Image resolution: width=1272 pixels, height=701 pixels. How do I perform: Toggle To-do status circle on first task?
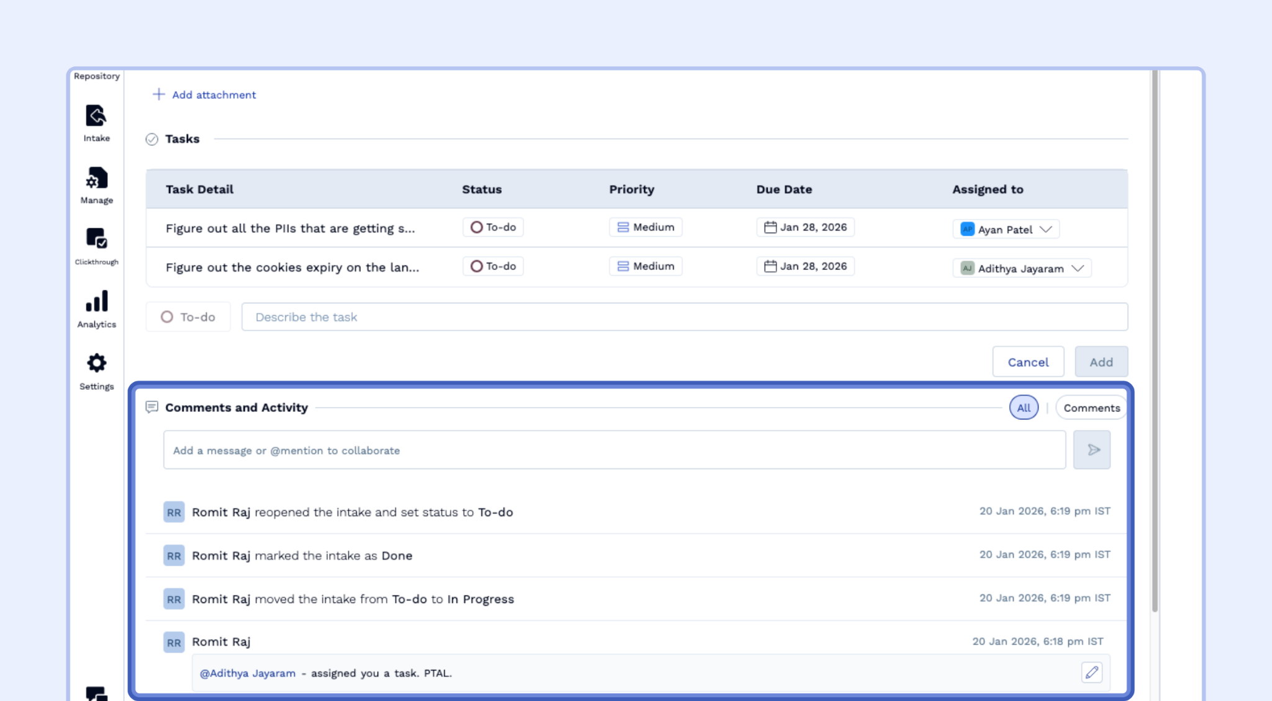pyautogui.click(x=476, y=227)
